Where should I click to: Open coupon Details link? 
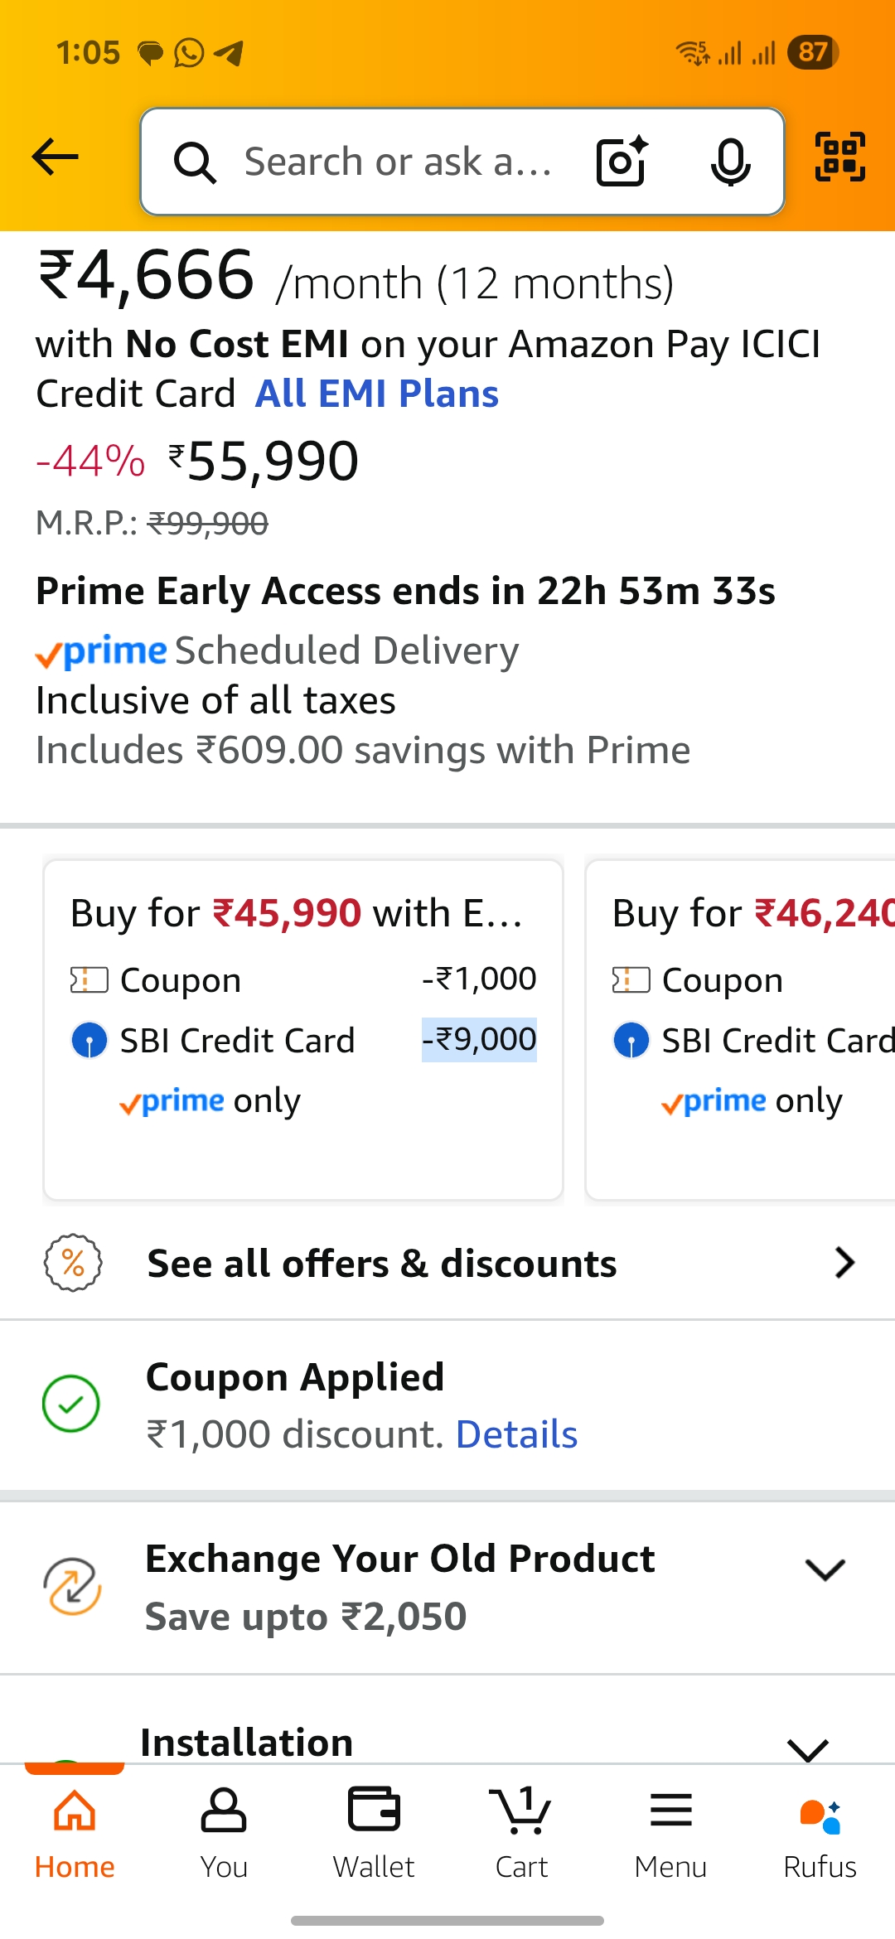[516, 1434]
